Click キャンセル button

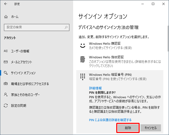tap(151, 128)
